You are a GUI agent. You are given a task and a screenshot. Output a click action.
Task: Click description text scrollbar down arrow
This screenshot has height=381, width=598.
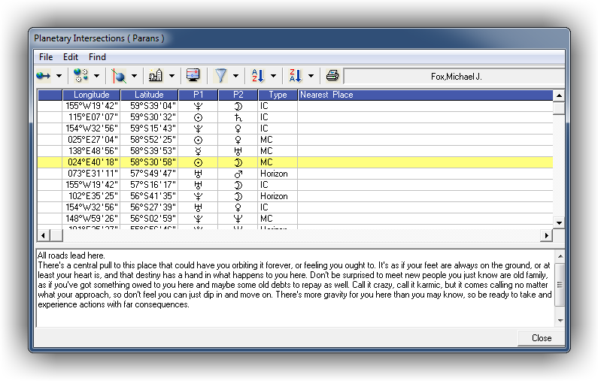(560, 320)
